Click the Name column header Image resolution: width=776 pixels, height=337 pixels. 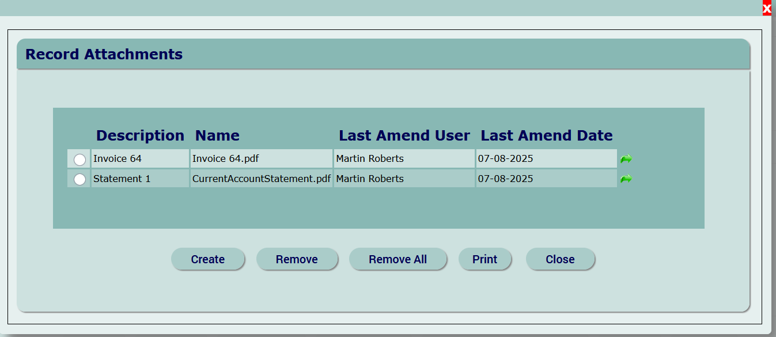tap(217, 136)
